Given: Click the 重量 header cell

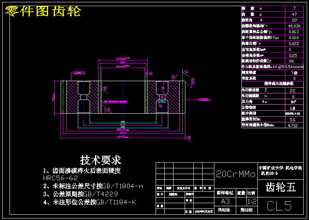Looking at the screenshot, I should click(x=241, y=193).
